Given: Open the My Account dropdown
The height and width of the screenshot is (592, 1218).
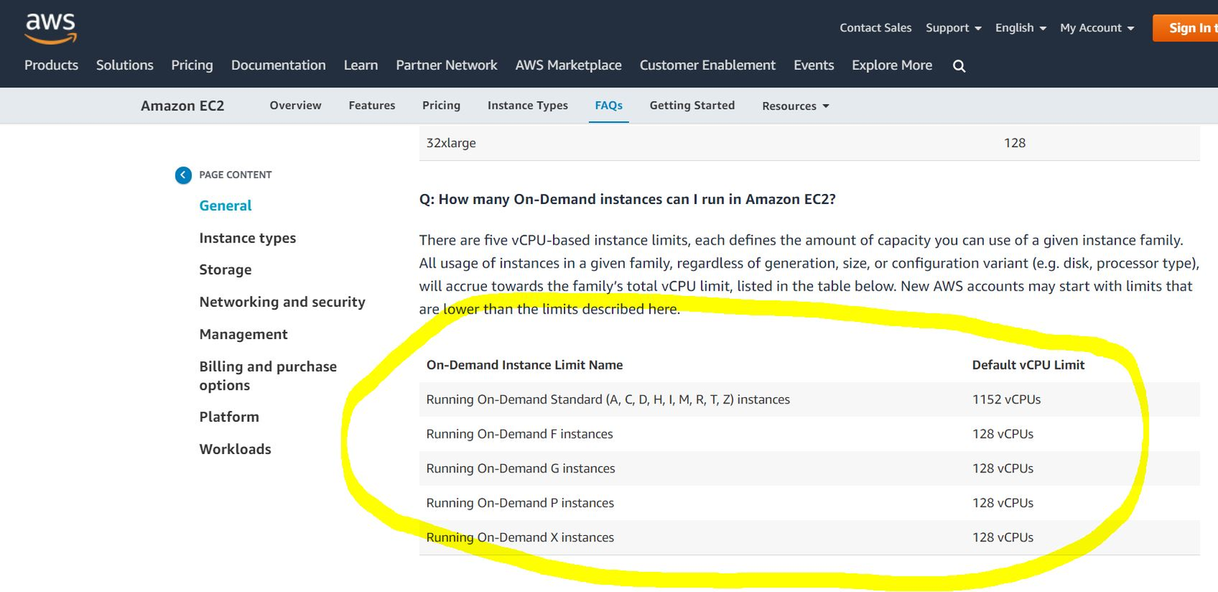Looking at the screenshot, I should pyautogui.click(x=1097, y=28).
